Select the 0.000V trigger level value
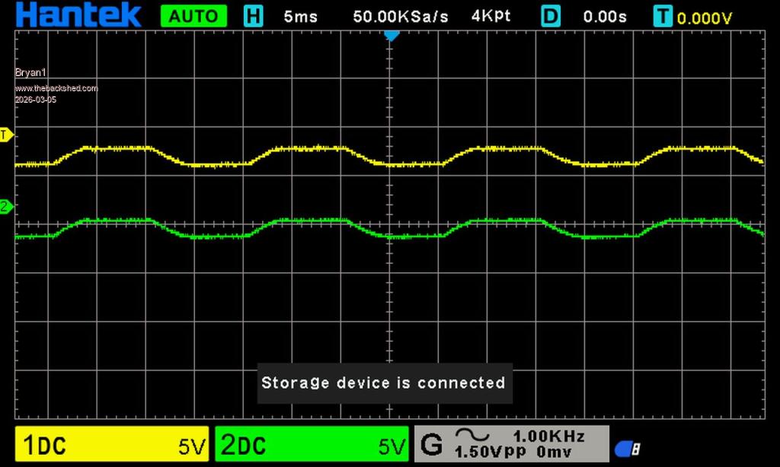The image size is (780, 467). pyautogui.click(x=705, y=17)
